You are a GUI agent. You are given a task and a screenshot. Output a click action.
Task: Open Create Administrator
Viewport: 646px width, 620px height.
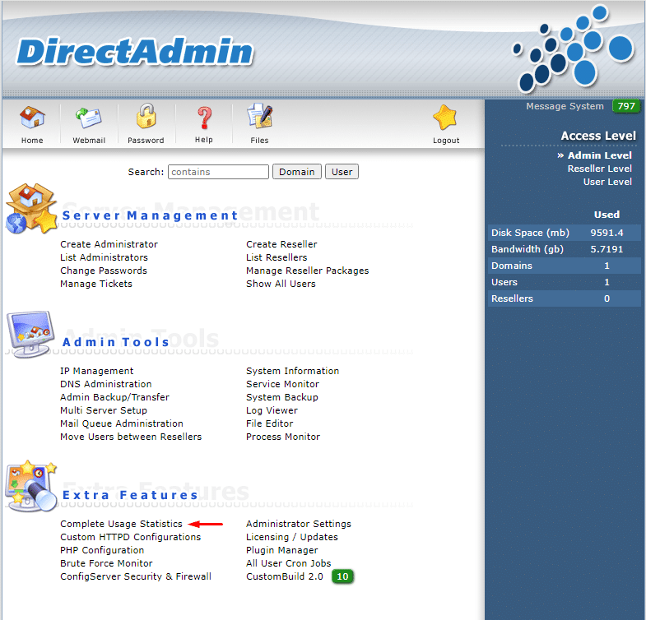point(109,244)
